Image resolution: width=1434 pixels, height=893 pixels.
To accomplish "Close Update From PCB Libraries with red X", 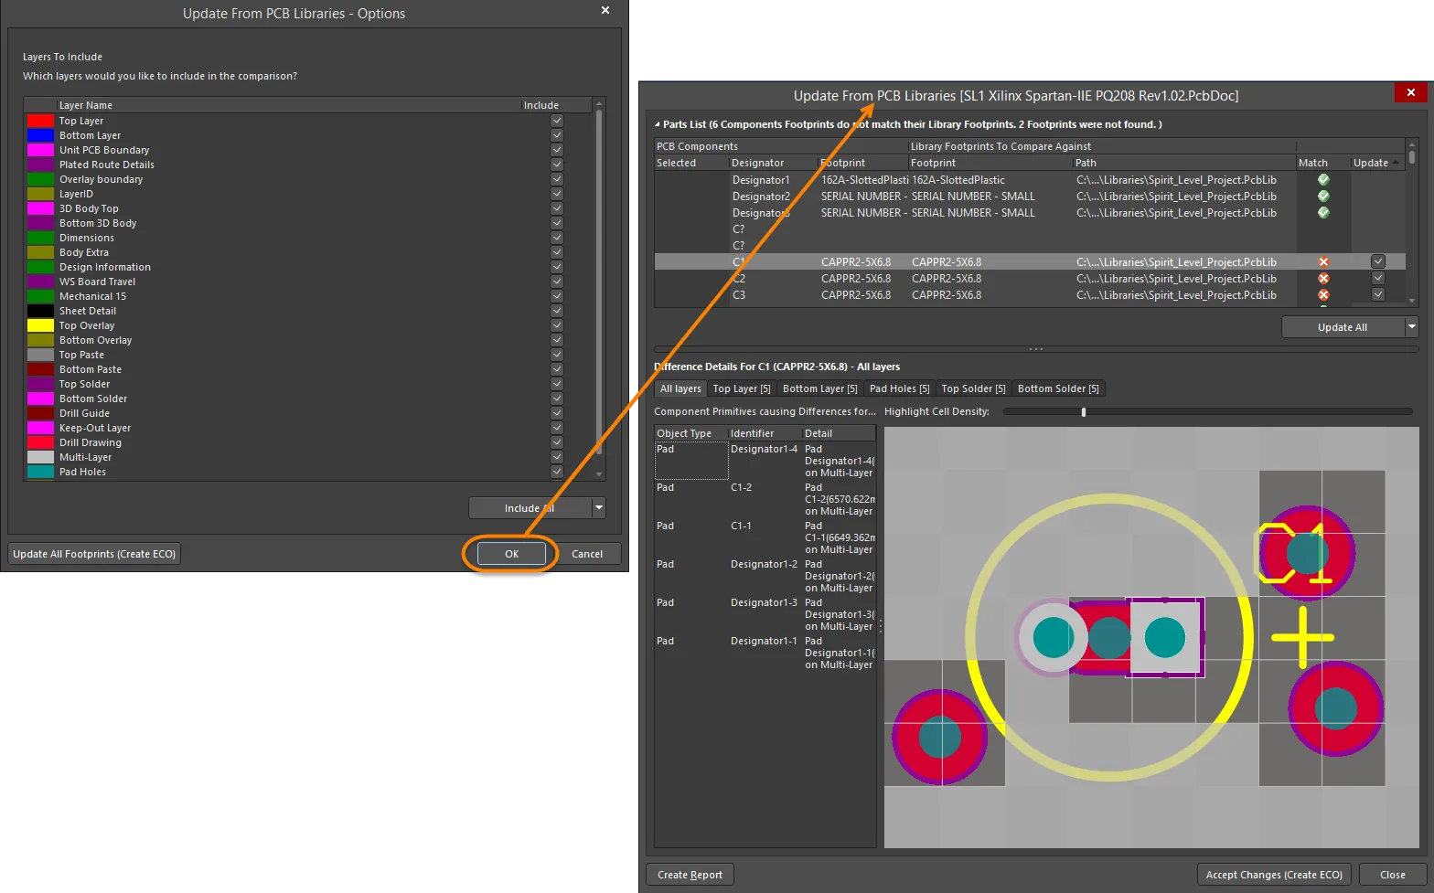I will tap(1410, 93).
